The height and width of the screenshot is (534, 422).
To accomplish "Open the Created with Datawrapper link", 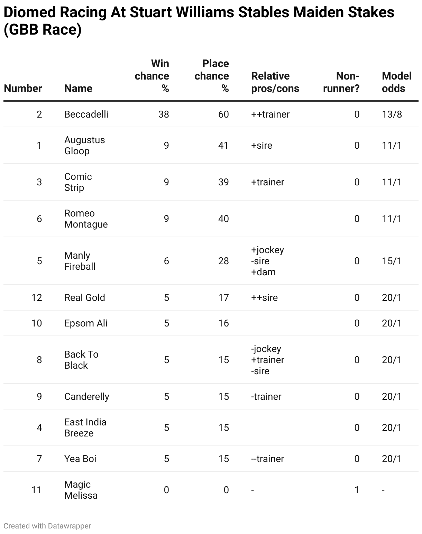I will coord(47,526).
